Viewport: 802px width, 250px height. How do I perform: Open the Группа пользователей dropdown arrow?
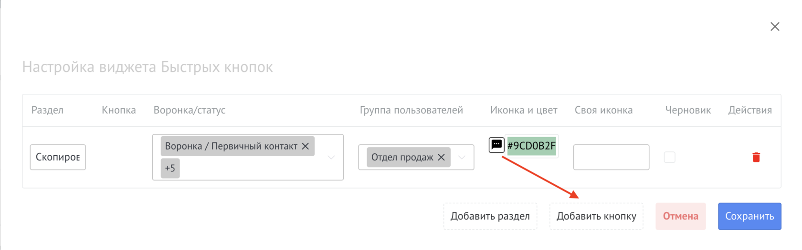coord(462,157)
